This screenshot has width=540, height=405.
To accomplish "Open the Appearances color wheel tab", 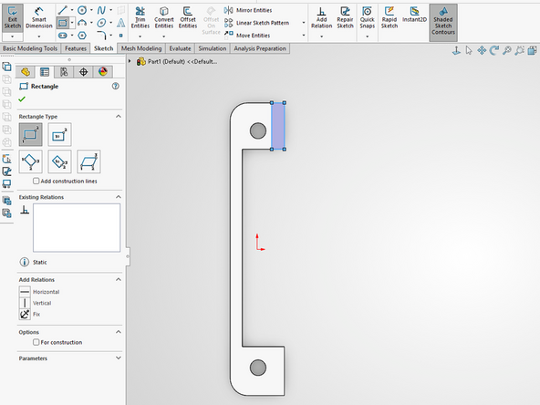I will coord(103,72).
